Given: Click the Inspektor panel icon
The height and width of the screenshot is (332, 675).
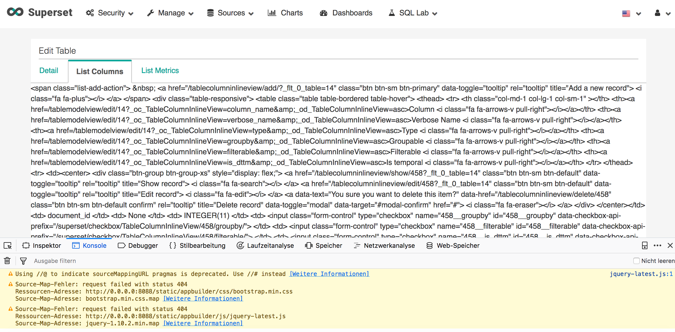Looking at the screenshot, I should (26, 245).
